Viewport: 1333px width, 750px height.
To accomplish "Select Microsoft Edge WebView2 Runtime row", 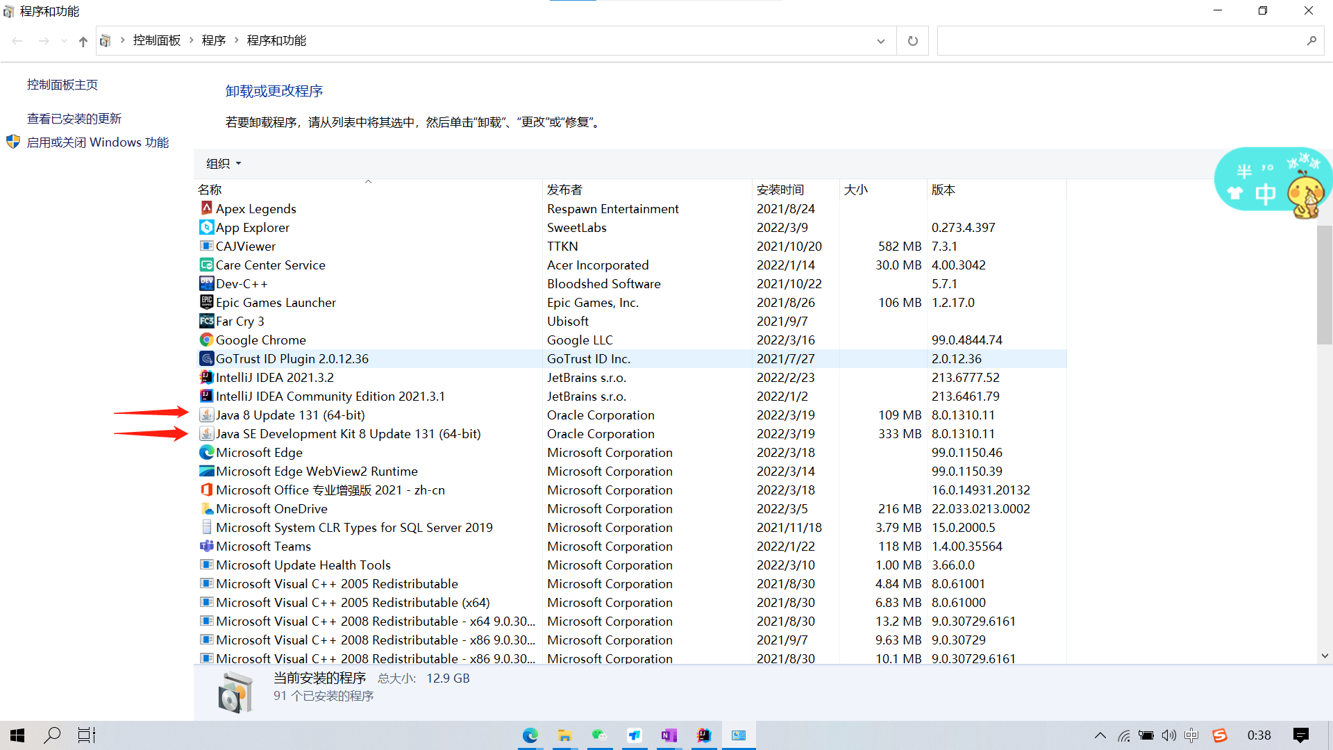I will point(630,471).
